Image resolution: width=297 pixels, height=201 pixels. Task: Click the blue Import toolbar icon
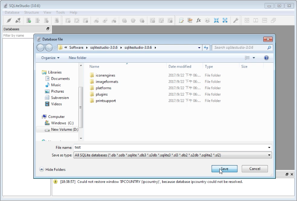tap(216, 20)
